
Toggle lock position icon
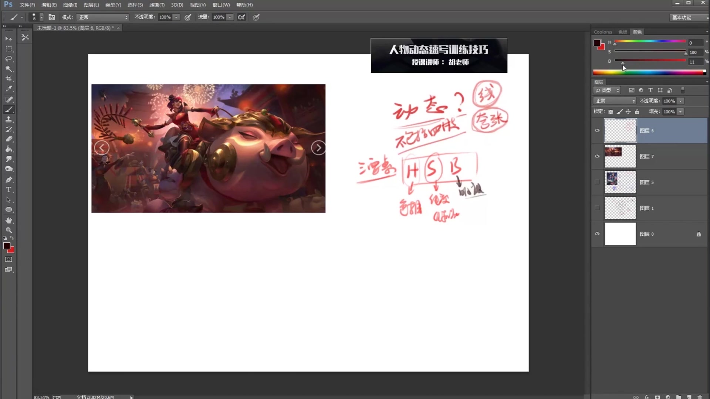click(x=628, y=112)
